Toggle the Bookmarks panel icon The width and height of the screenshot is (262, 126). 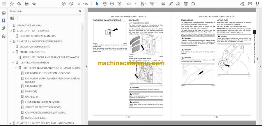click(x=3, y=21)
